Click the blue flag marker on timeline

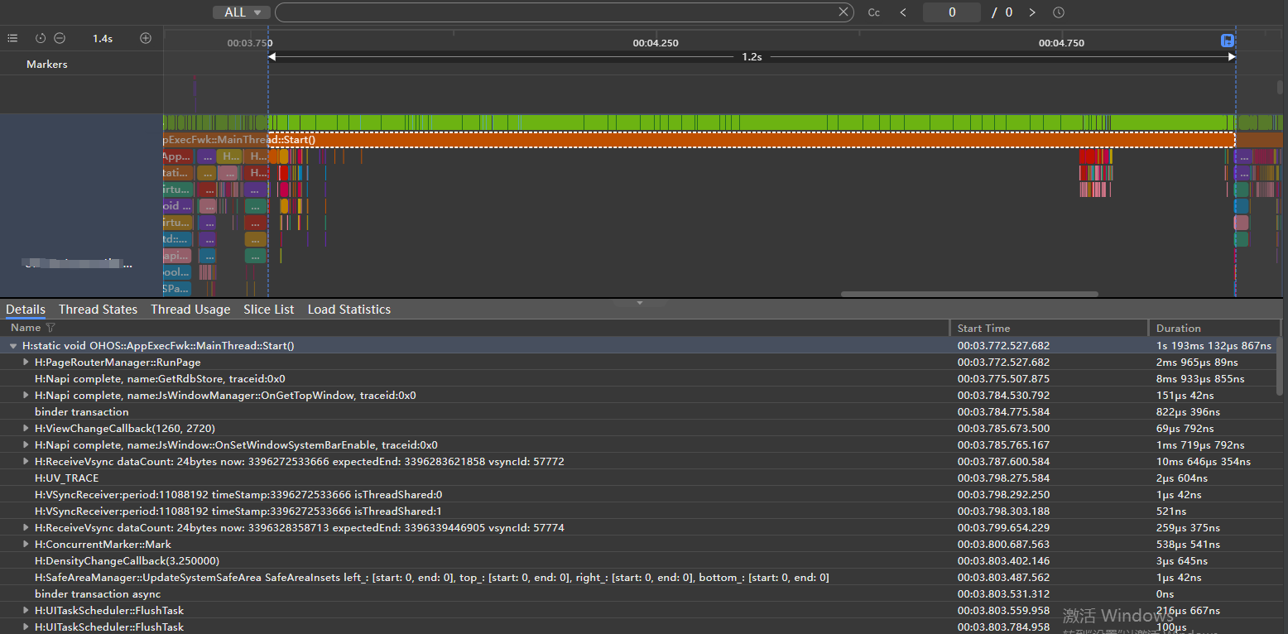pyautogui.click(x=1228, y=41)
